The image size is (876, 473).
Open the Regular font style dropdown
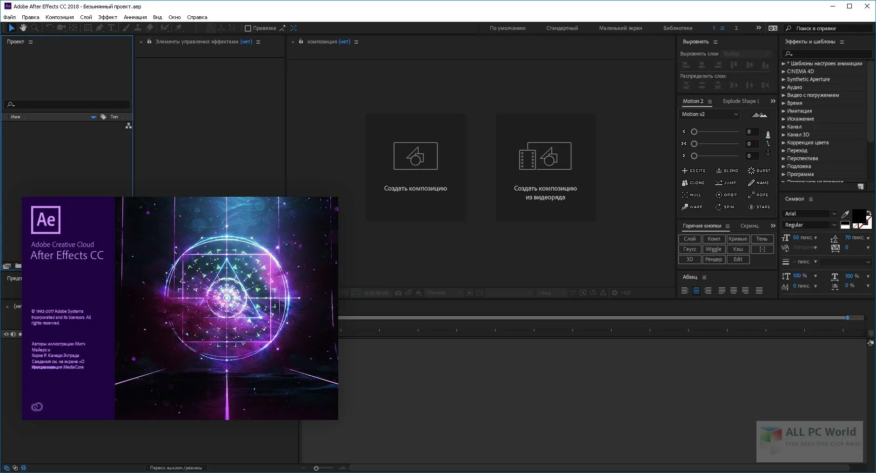click(809, 225)
